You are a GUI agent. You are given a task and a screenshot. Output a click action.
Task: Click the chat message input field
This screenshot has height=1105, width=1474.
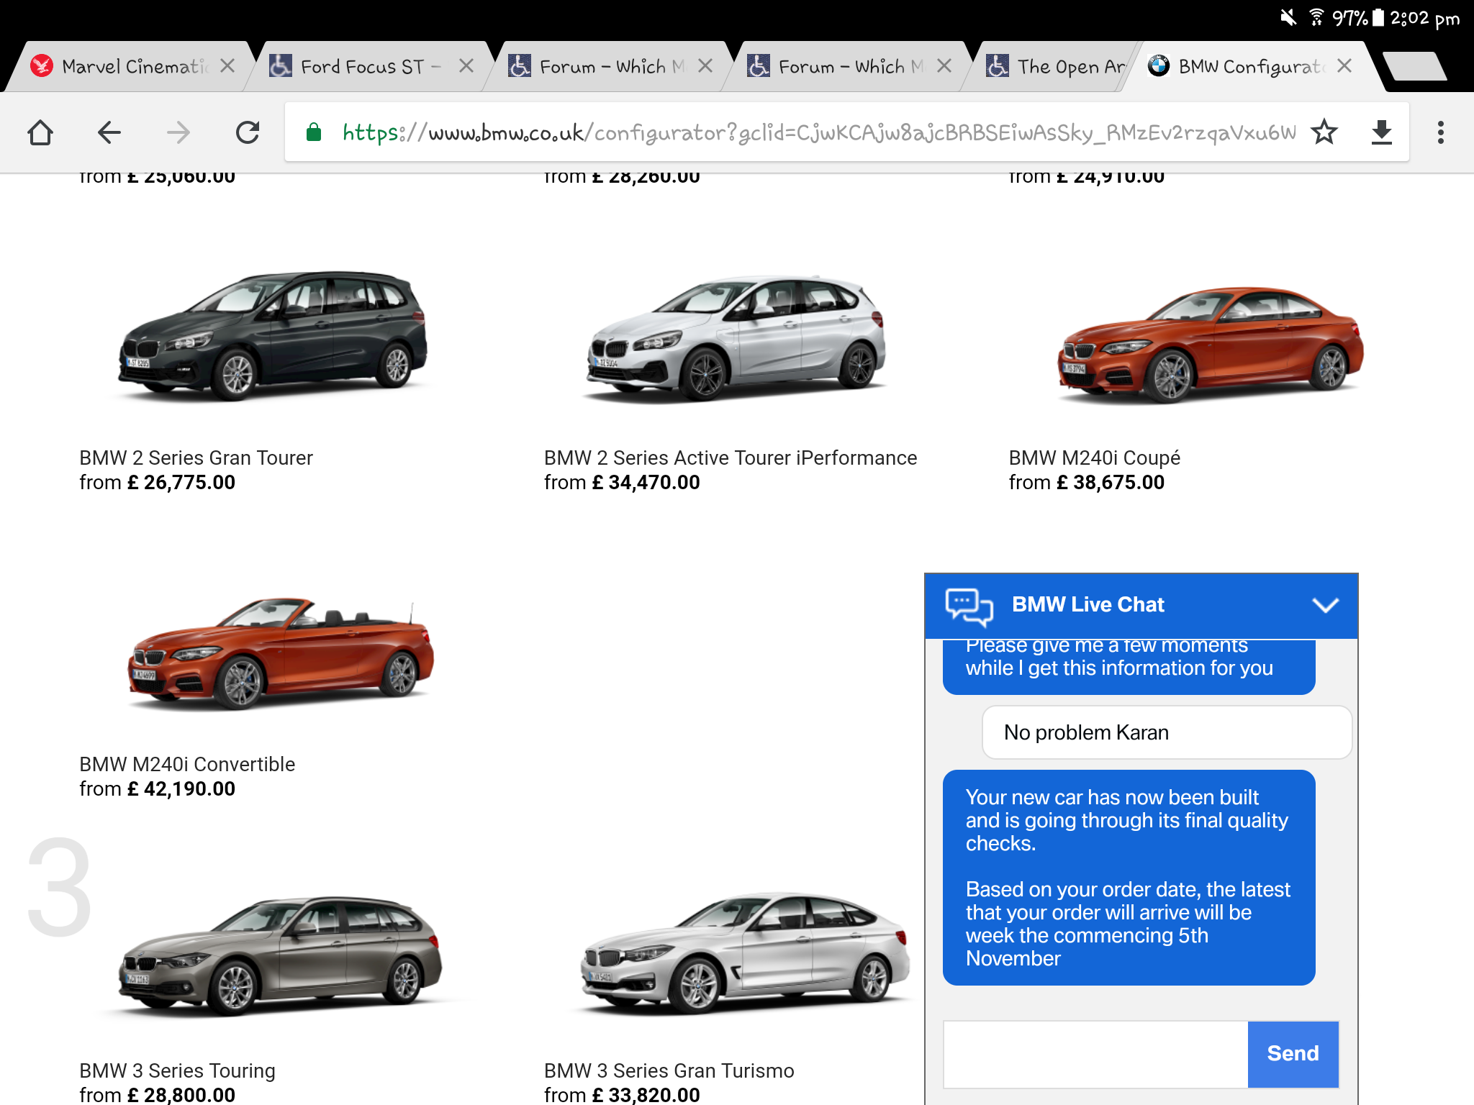(x=1095, y=1054)
